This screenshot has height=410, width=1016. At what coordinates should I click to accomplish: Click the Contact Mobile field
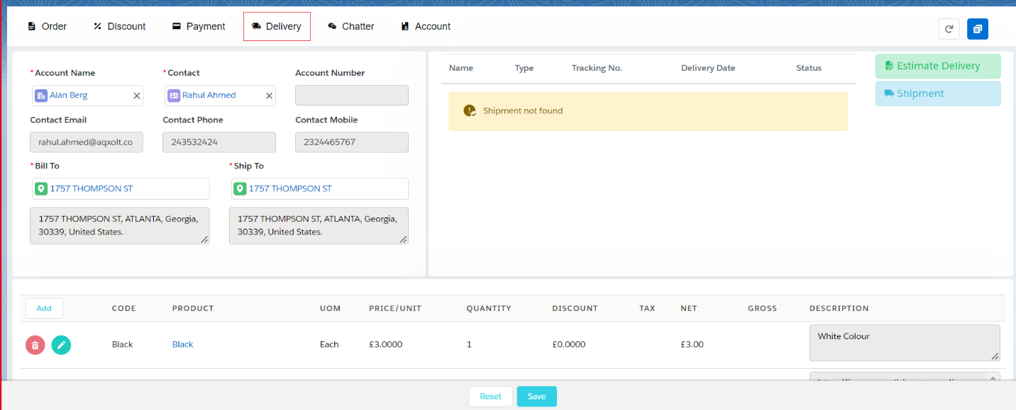coord(352,142)
